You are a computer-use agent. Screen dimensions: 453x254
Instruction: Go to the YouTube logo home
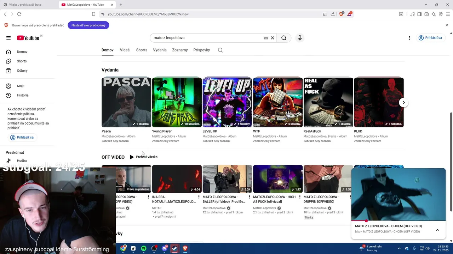click(28, 38)
